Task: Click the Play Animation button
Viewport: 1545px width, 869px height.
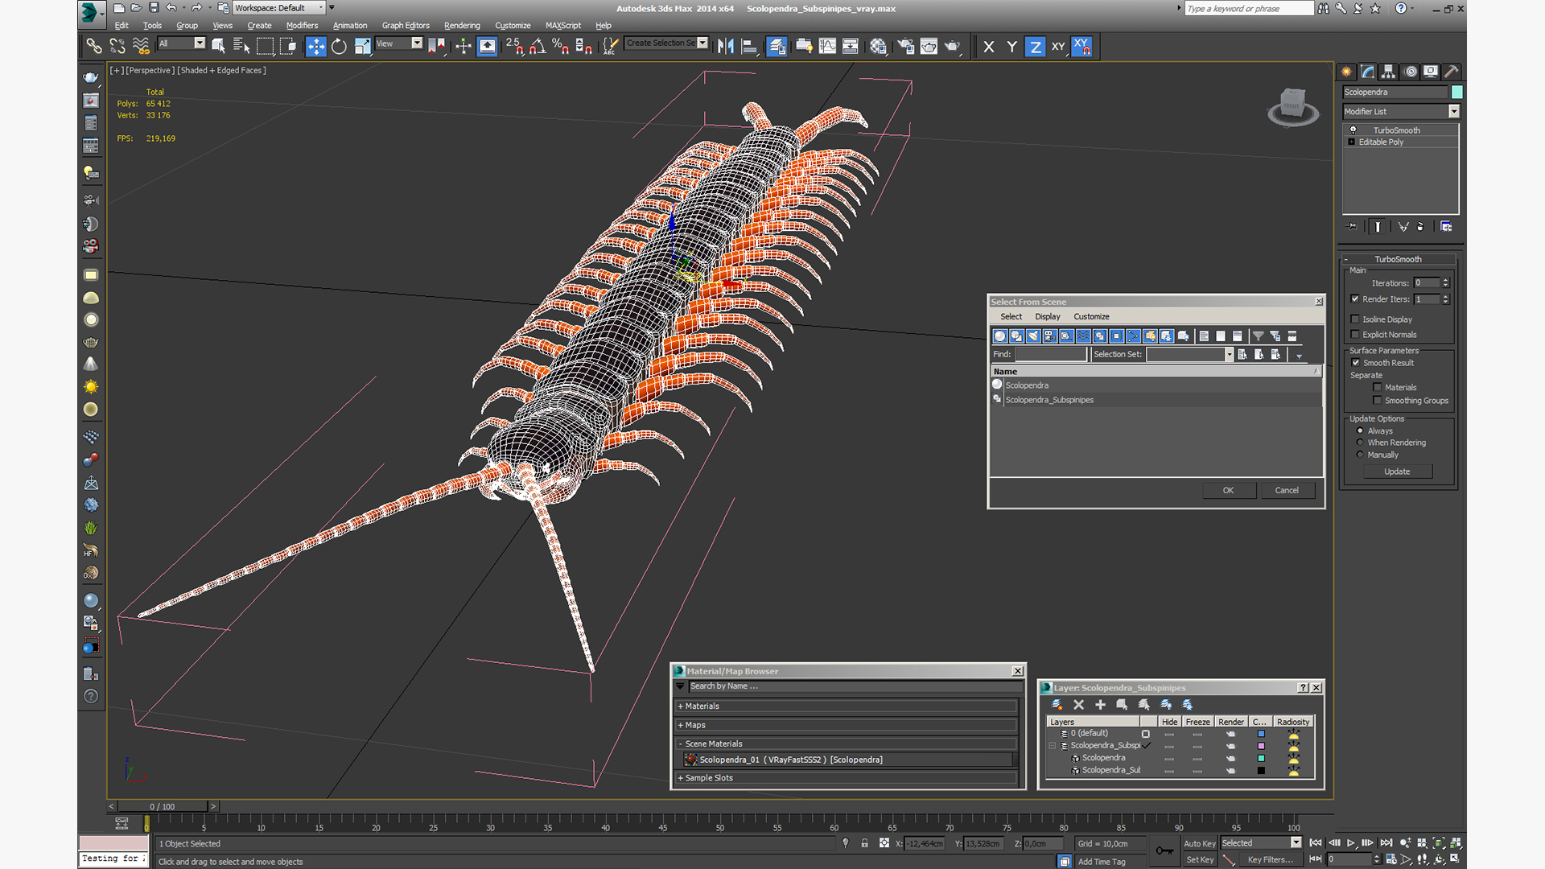Action: (1351, 842)
